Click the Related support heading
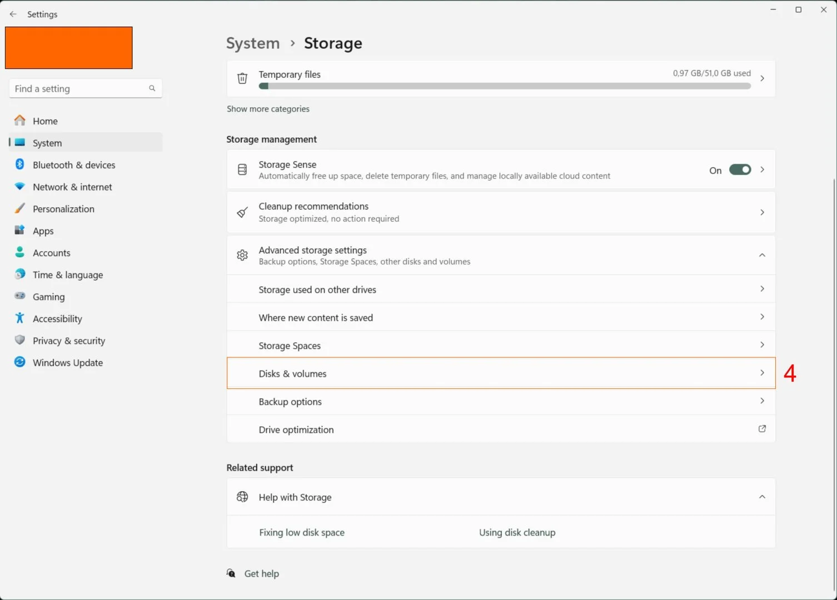Screen dimensions: 837x600 [260, 468]
